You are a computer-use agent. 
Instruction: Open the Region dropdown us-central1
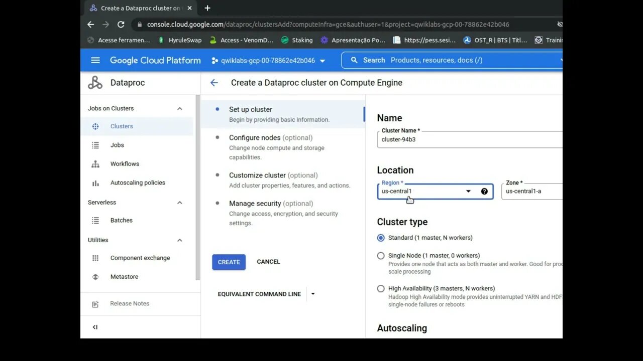pos(435,191)
